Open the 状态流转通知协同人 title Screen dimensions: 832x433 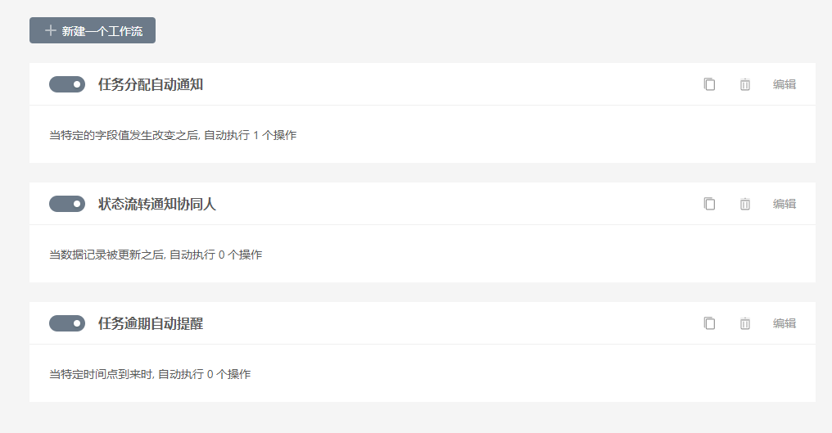[157, 204]
